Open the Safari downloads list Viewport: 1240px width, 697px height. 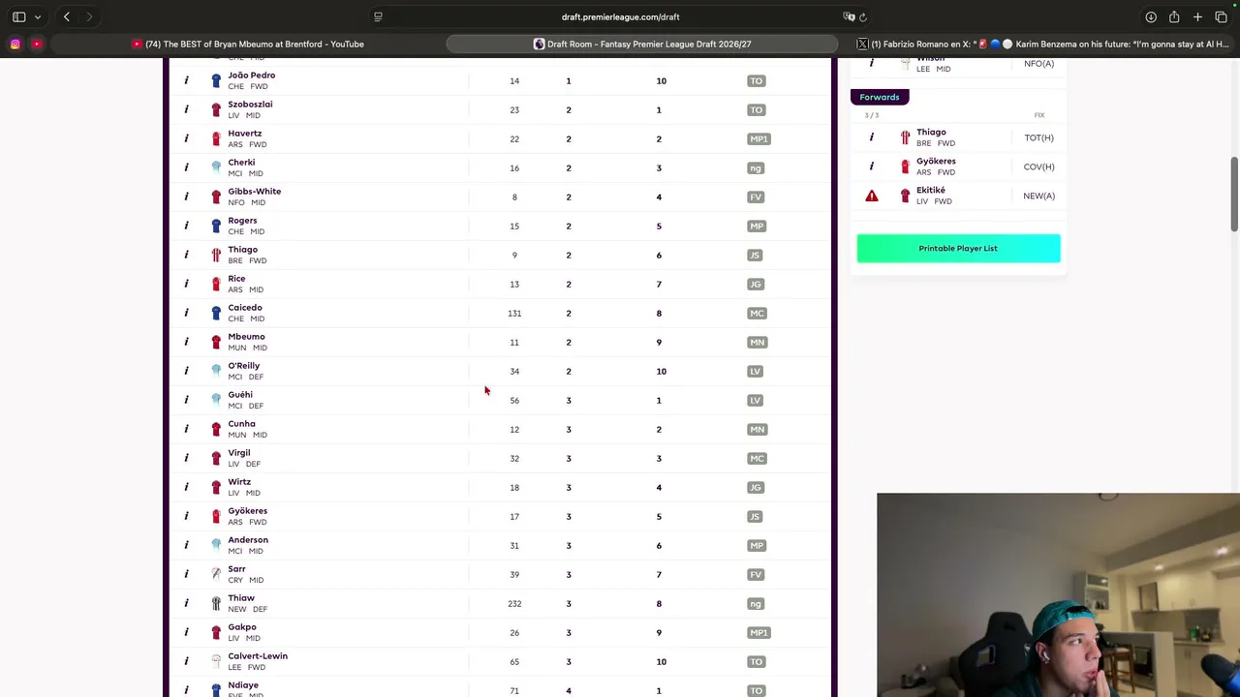tap(1151, 16)
